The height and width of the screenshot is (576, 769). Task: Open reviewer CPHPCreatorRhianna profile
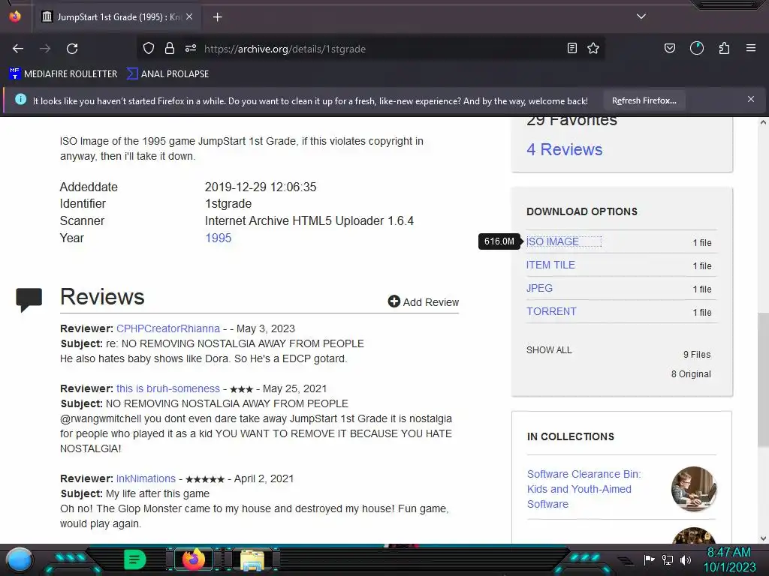168,328
